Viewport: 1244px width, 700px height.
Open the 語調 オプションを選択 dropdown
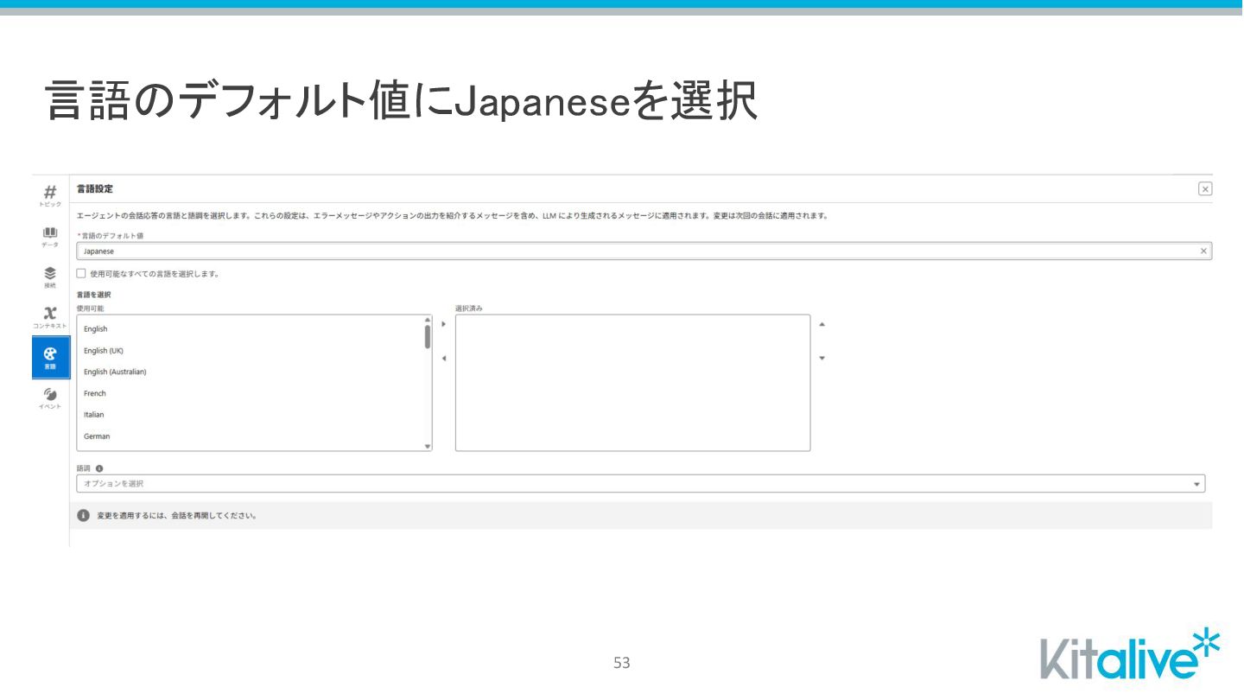click(x=640, y=484)
